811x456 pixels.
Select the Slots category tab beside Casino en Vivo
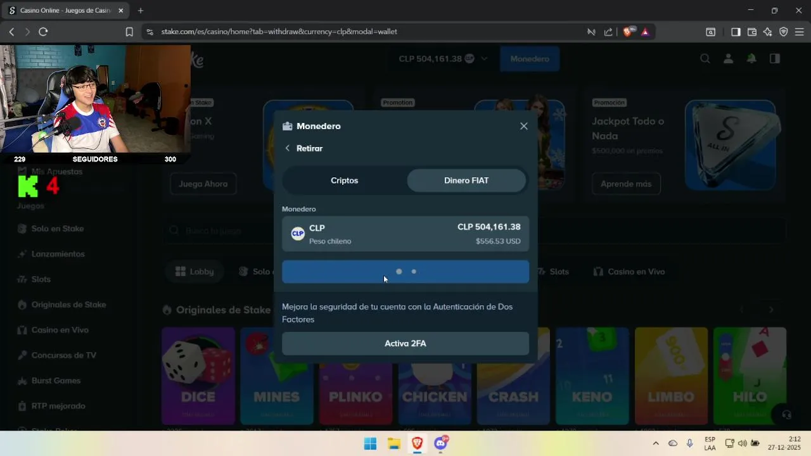click(x=552, y=272)
